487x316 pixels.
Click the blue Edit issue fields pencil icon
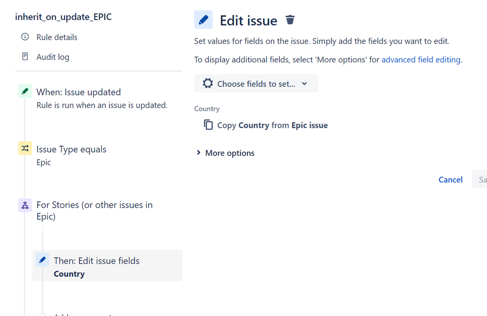42,260
